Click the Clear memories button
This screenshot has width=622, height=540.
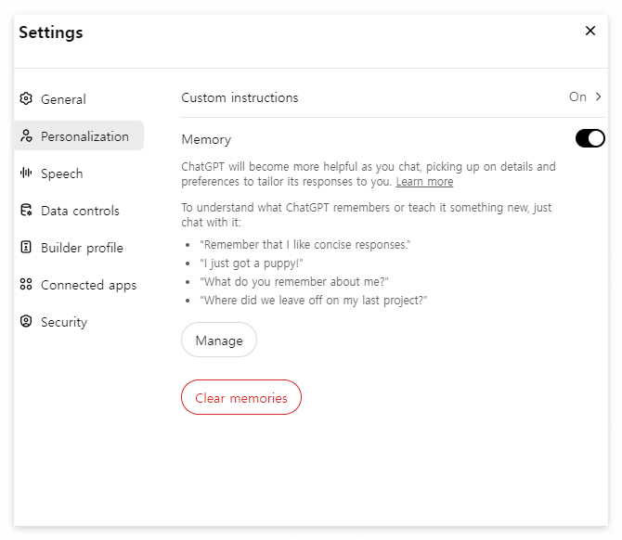(x=241, y=397)
